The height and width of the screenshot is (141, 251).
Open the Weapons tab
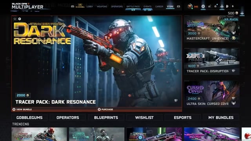[x=102, y=7]
